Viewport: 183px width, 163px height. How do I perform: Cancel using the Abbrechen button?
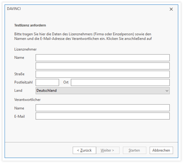coord(161,150)
